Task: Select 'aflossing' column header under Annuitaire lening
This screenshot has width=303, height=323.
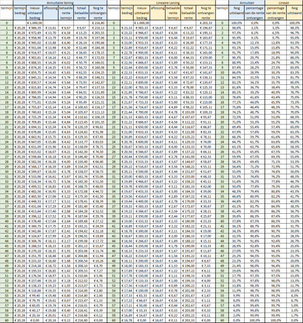Action: point(51,8)
